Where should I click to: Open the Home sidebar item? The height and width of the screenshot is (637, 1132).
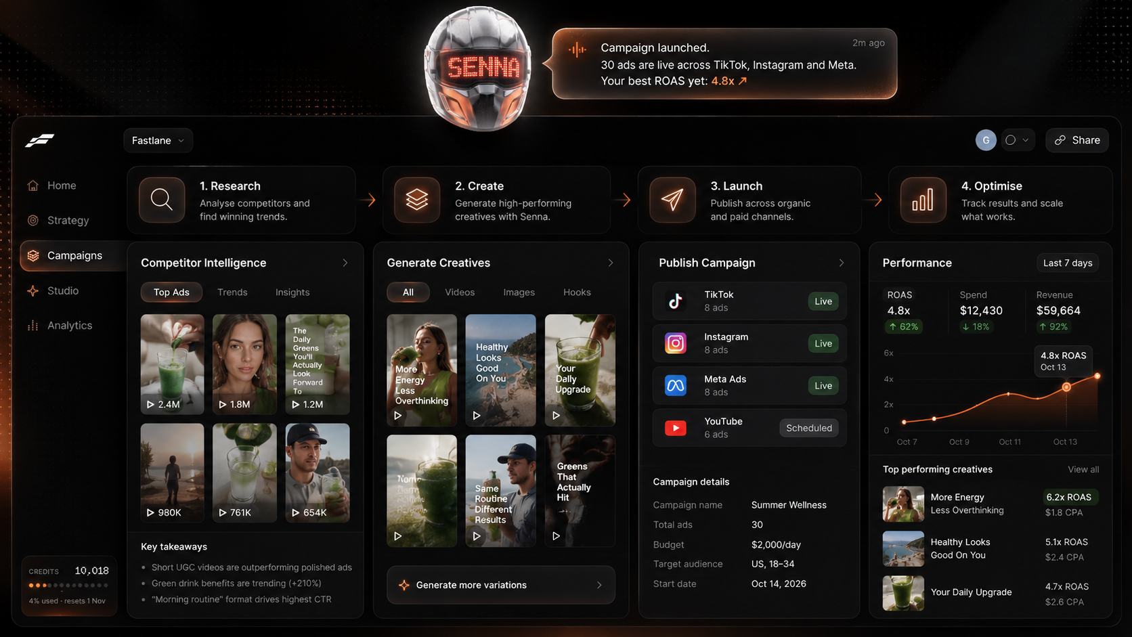pyautogui.click(x=51, y=185)
